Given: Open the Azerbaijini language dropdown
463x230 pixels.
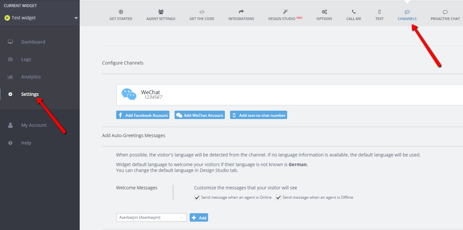Looking at the screenshot, I should coord(151,218).
